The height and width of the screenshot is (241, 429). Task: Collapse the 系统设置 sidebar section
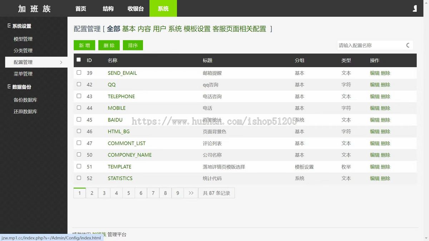point(9,26)
